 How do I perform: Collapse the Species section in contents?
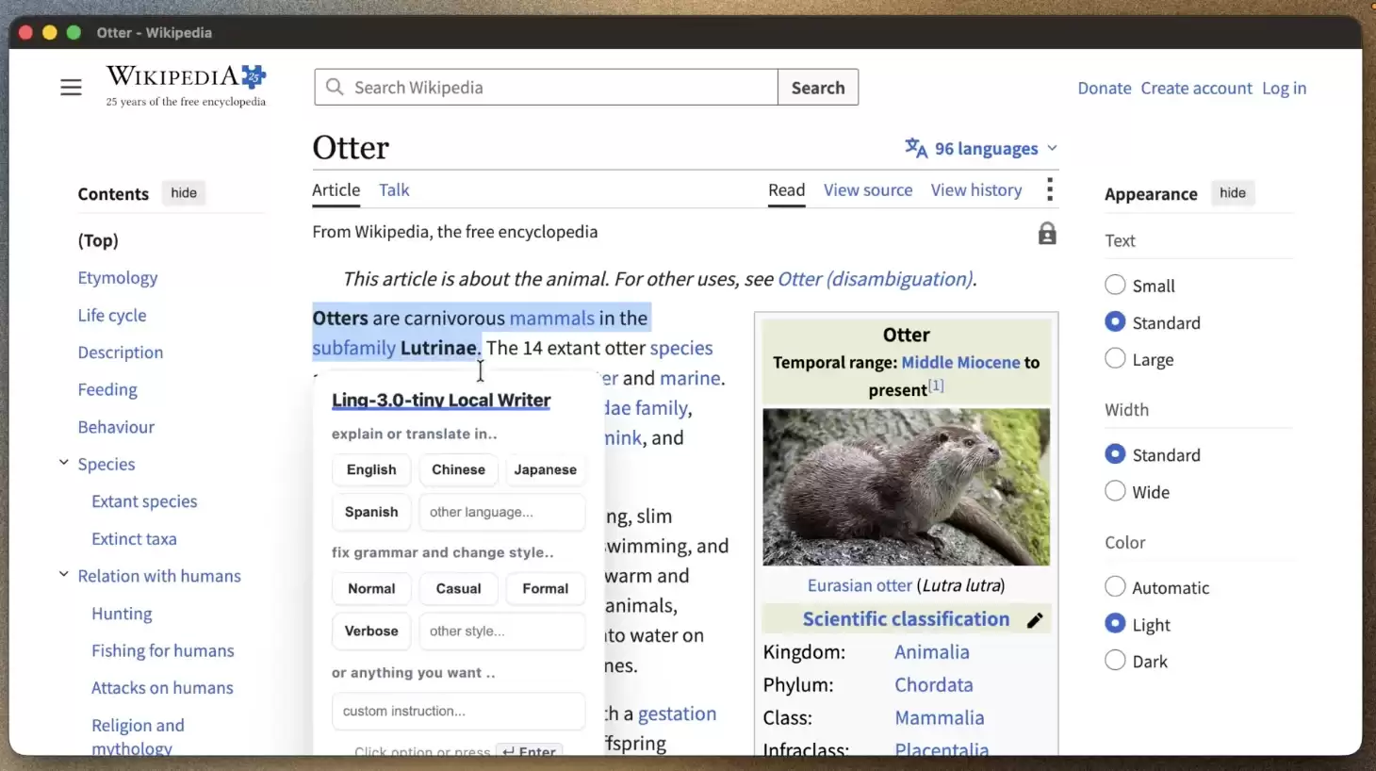(x=64, y=463)
